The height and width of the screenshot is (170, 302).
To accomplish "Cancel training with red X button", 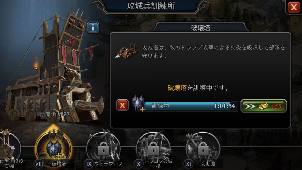I will pos(122,105).
